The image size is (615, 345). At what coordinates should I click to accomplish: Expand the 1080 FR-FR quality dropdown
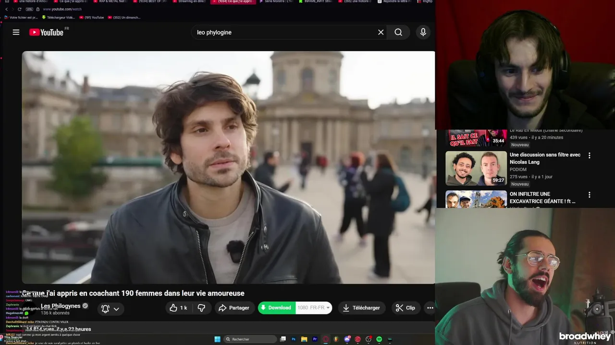coord(314,308)
